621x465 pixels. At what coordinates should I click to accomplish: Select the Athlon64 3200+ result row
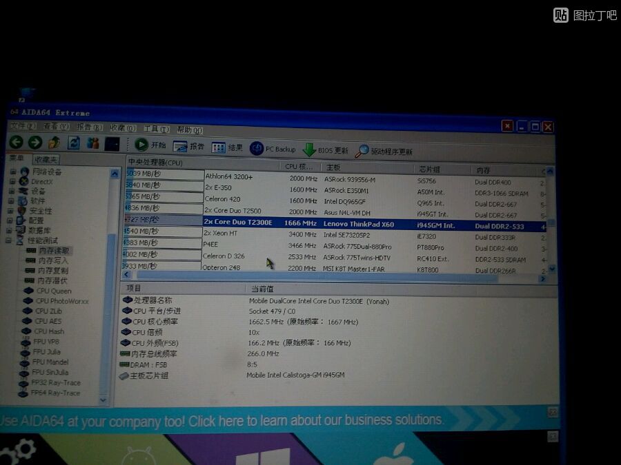point(335,178)
